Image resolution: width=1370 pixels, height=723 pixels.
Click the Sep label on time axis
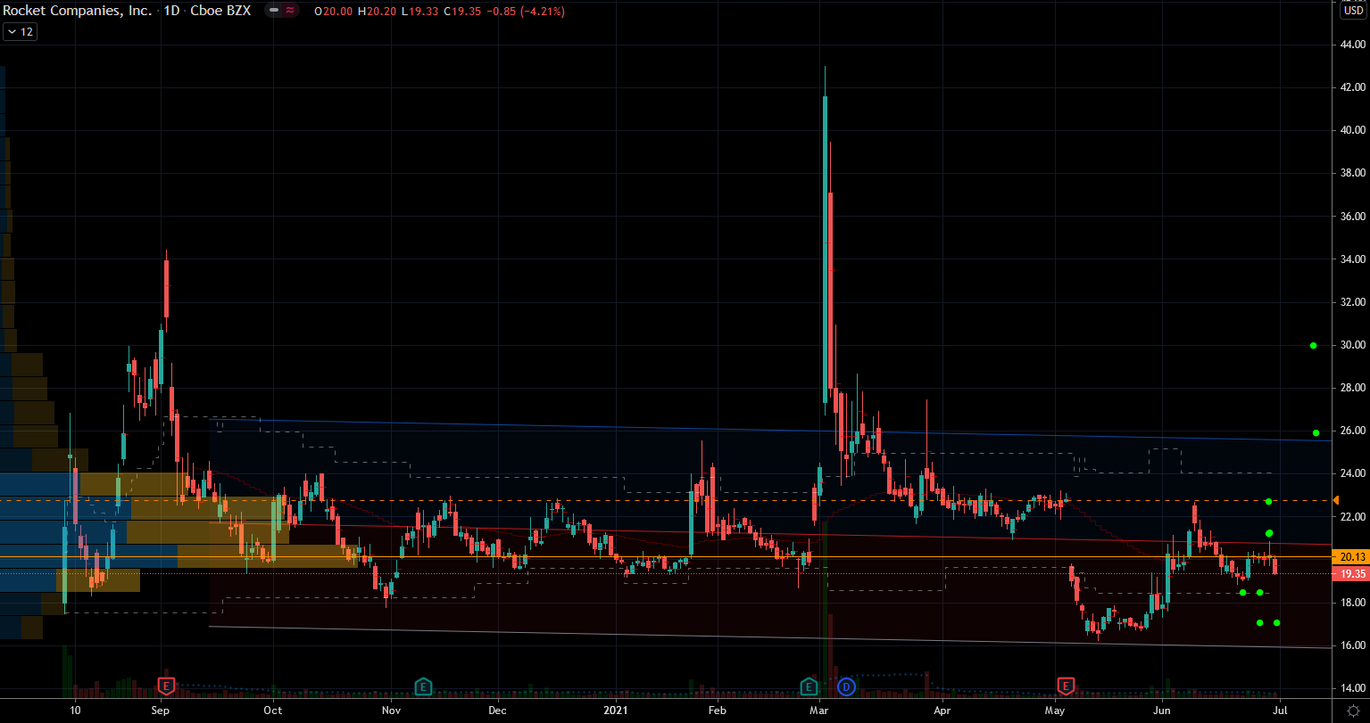point(161,711)
